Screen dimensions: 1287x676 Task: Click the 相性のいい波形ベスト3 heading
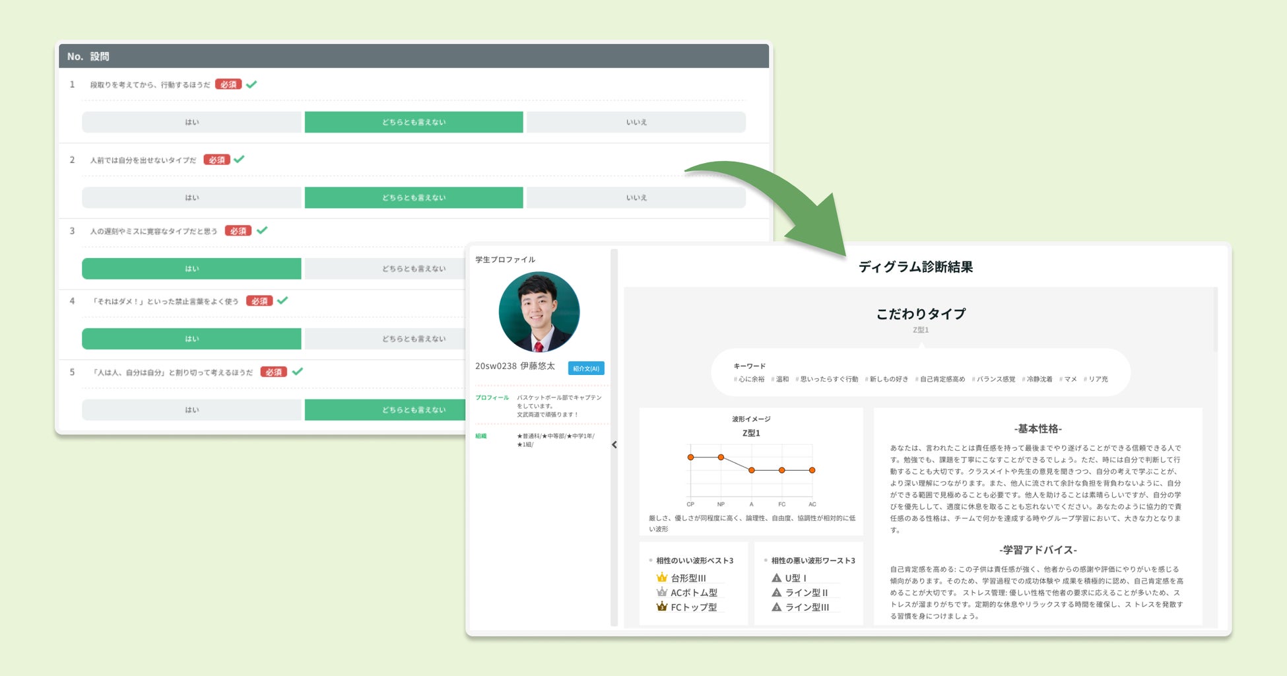[x=694, y=560]
